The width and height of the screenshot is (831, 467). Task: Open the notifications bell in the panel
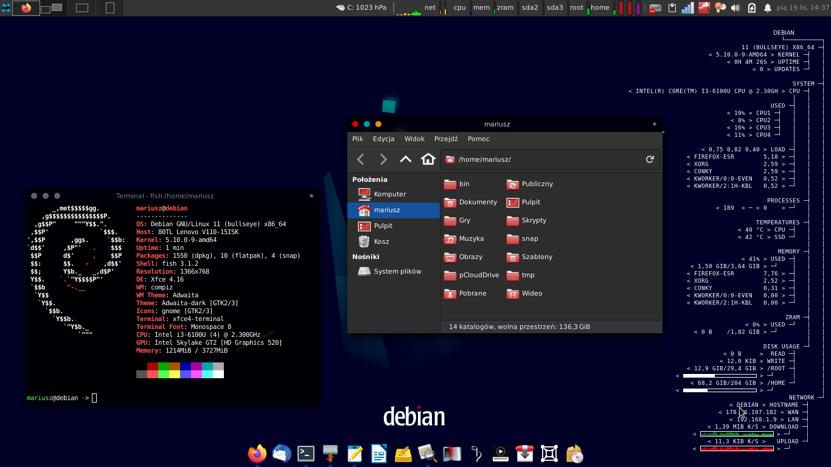point(767,8)
